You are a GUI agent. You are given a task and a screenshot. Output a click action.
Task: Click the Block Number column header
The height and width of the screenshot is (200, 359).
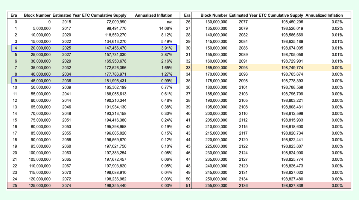point(37,15)
